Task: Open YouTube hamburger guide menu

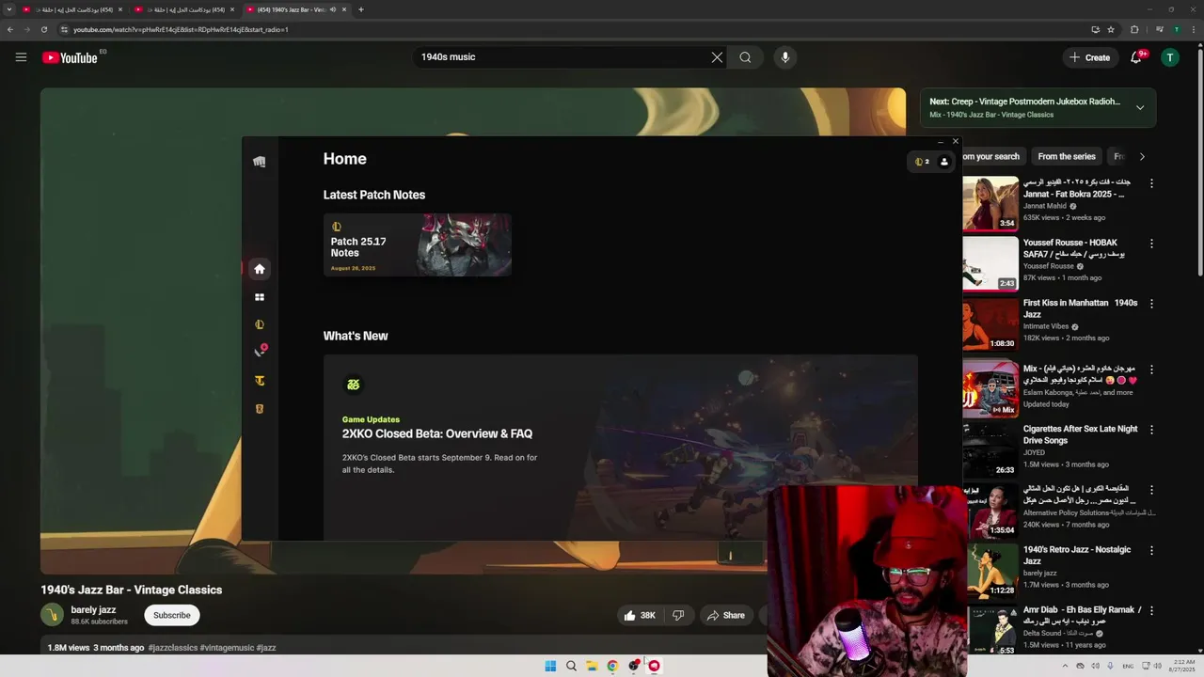Action: tap(21, 57)
